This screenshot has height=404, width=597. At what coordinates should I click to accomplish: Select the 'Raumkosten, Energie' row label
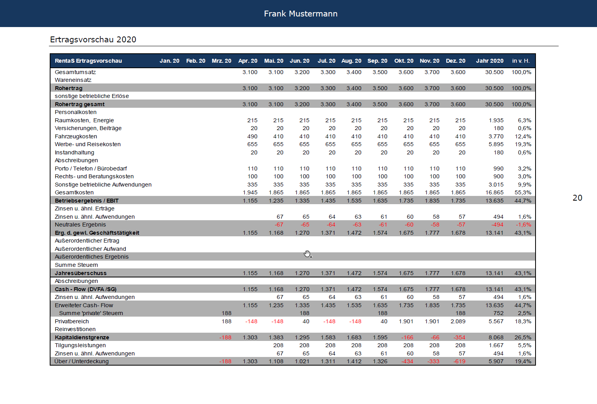84,120
